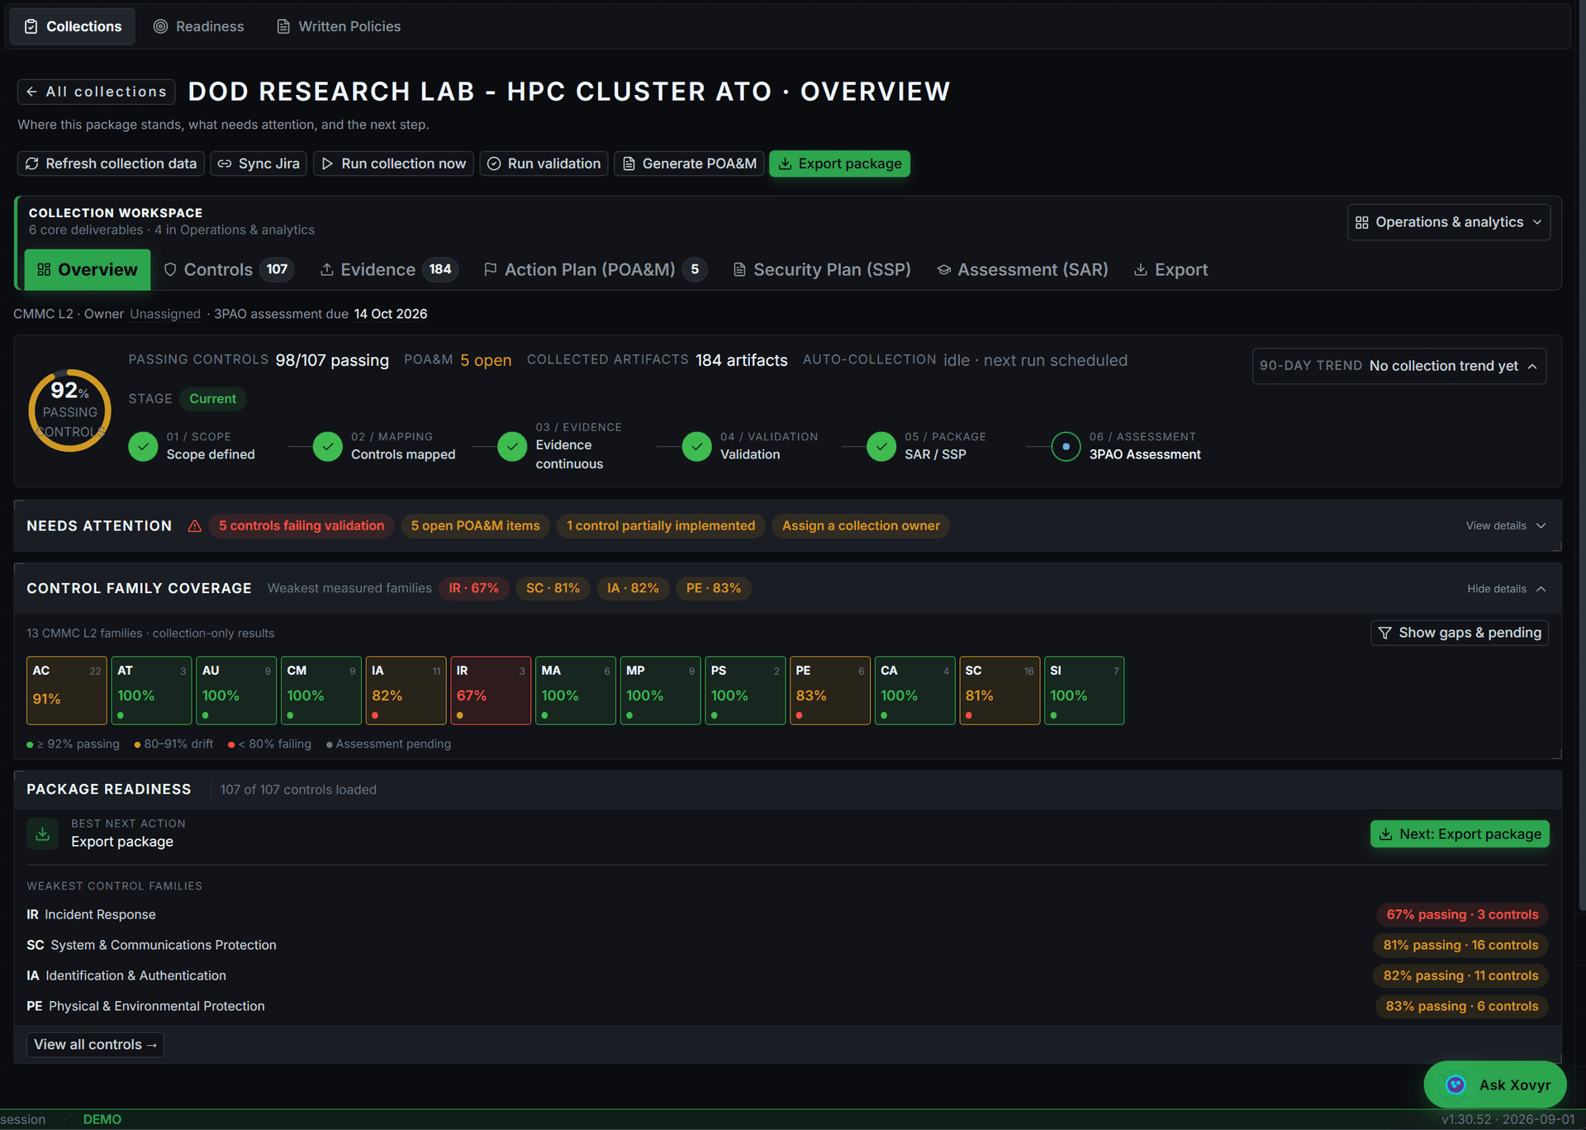The width and height of the screenshot is (1586, 1130).
Task: Open the Export workspace tab
Action: coord(1171,269)
